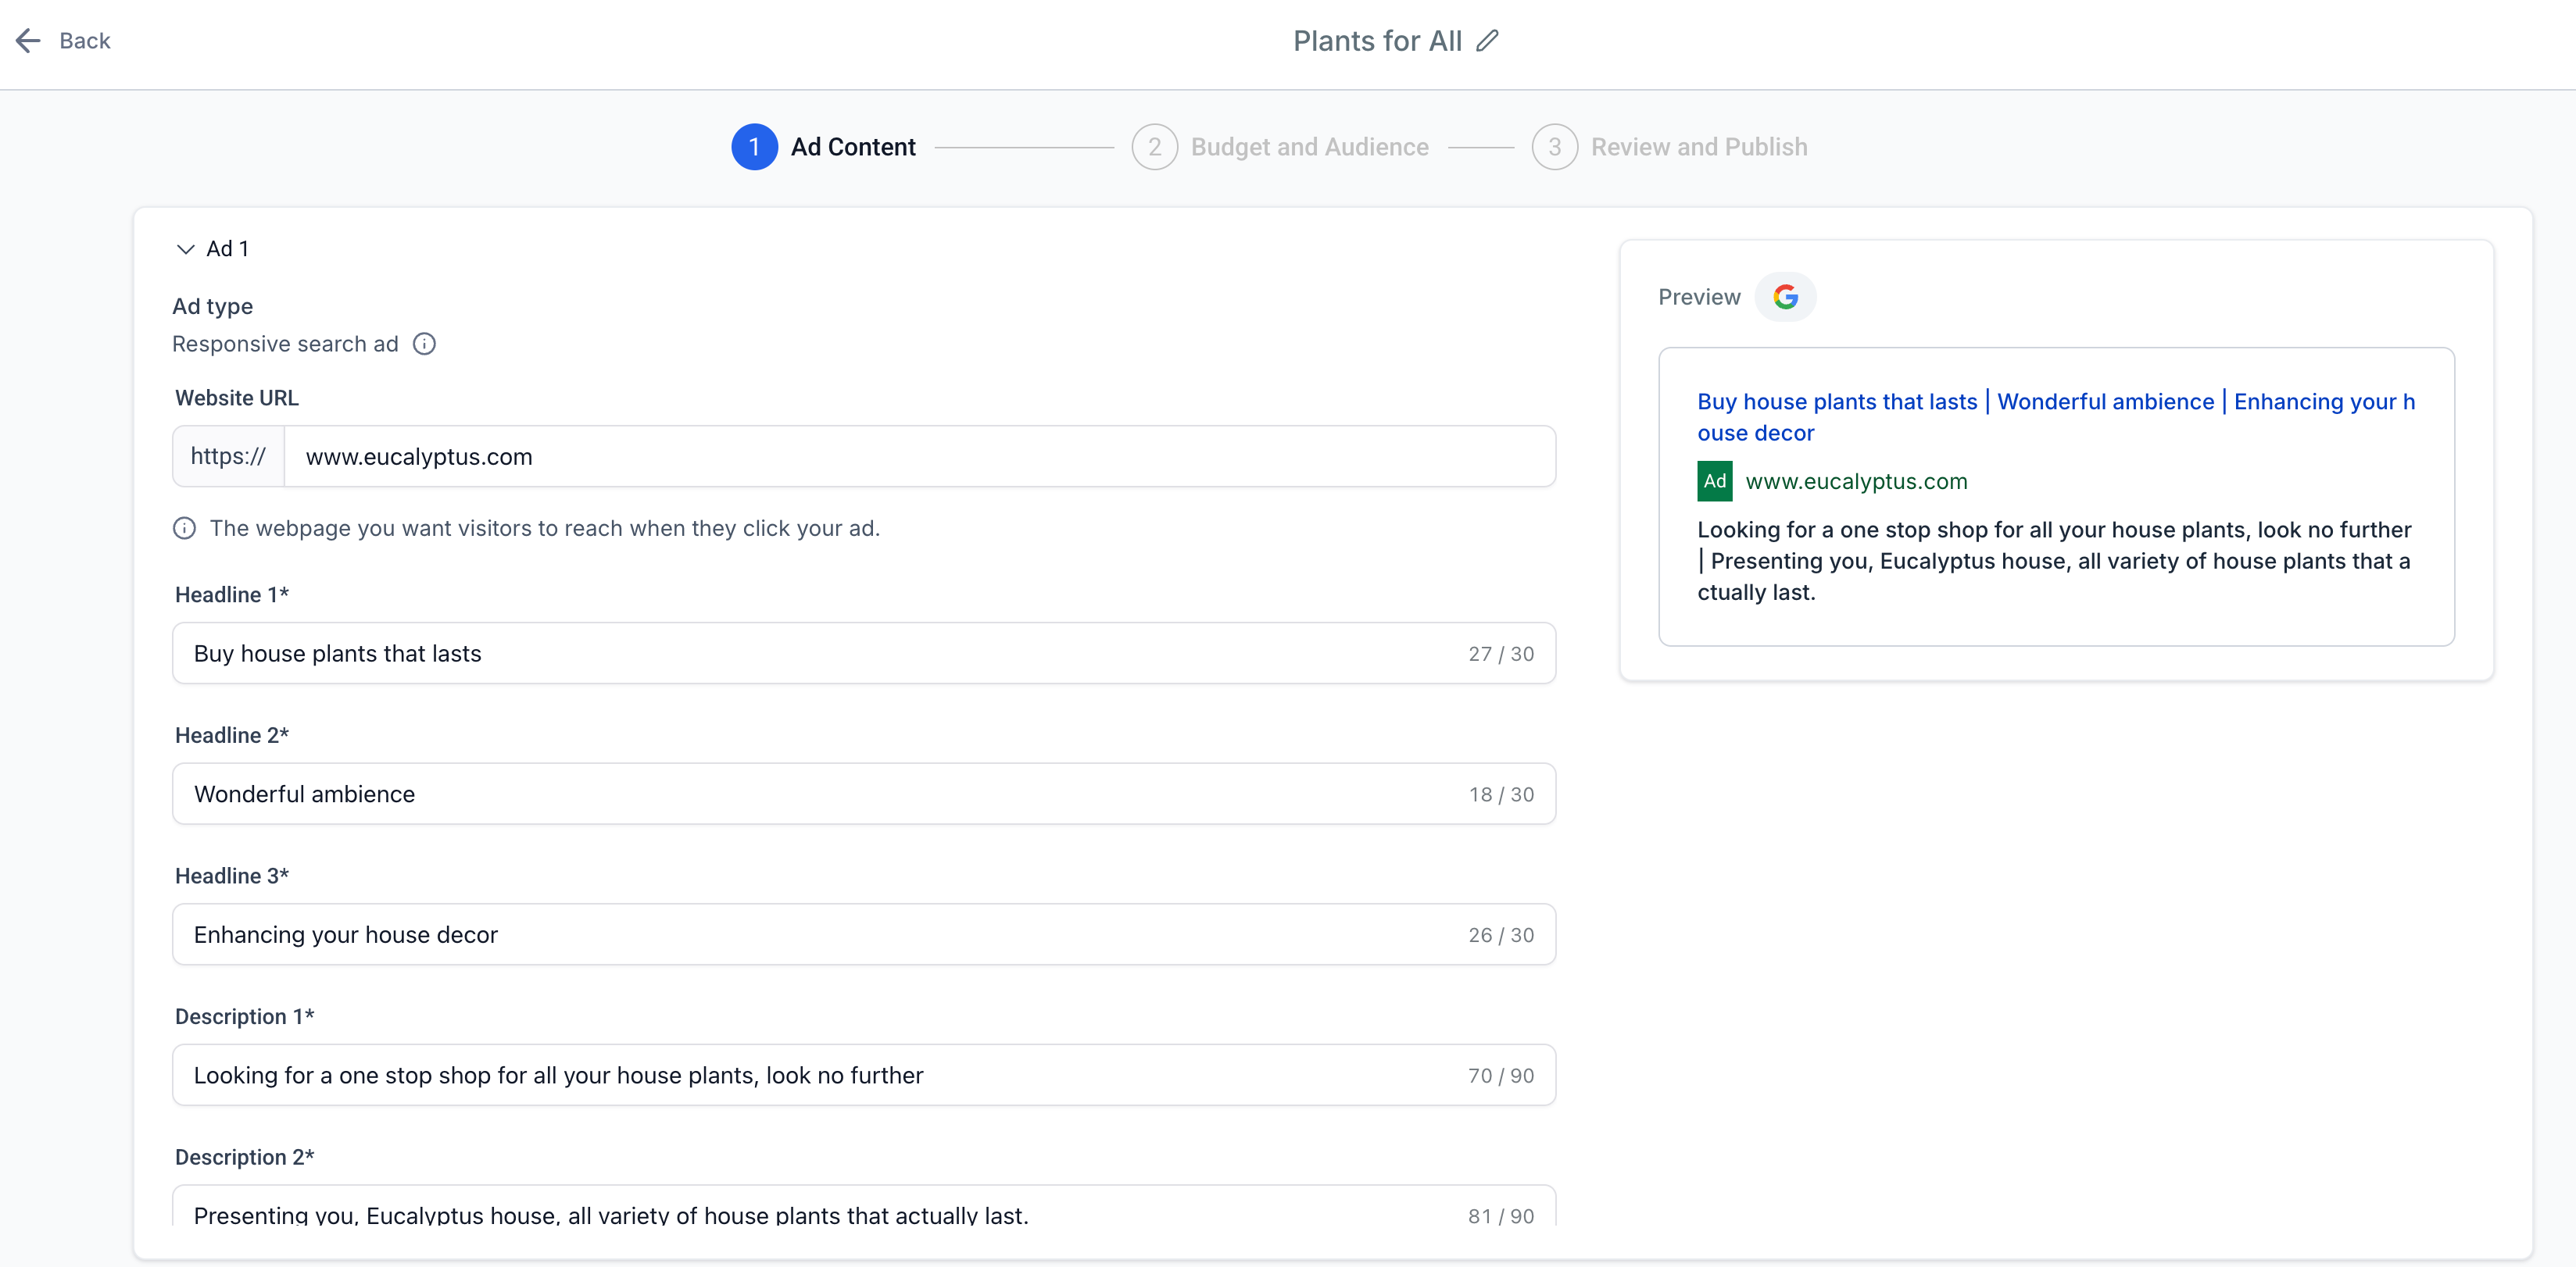
Task: Click the Back link
Action: click(x=84, y=40)
